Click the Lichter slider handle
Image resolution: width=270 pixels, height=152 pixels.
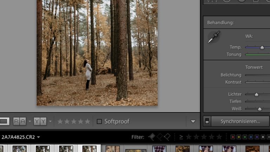tap(256, 94)
